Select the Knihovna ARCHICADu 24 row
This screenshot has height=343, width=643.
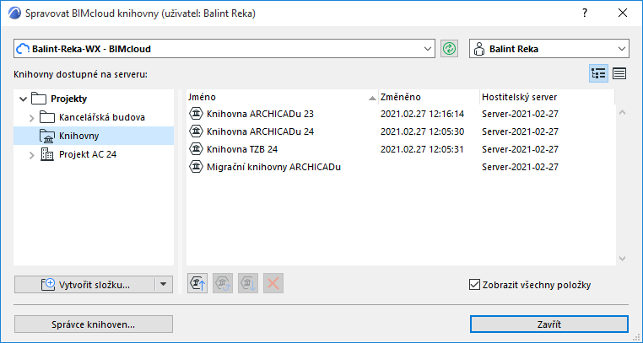click(401, 131)
